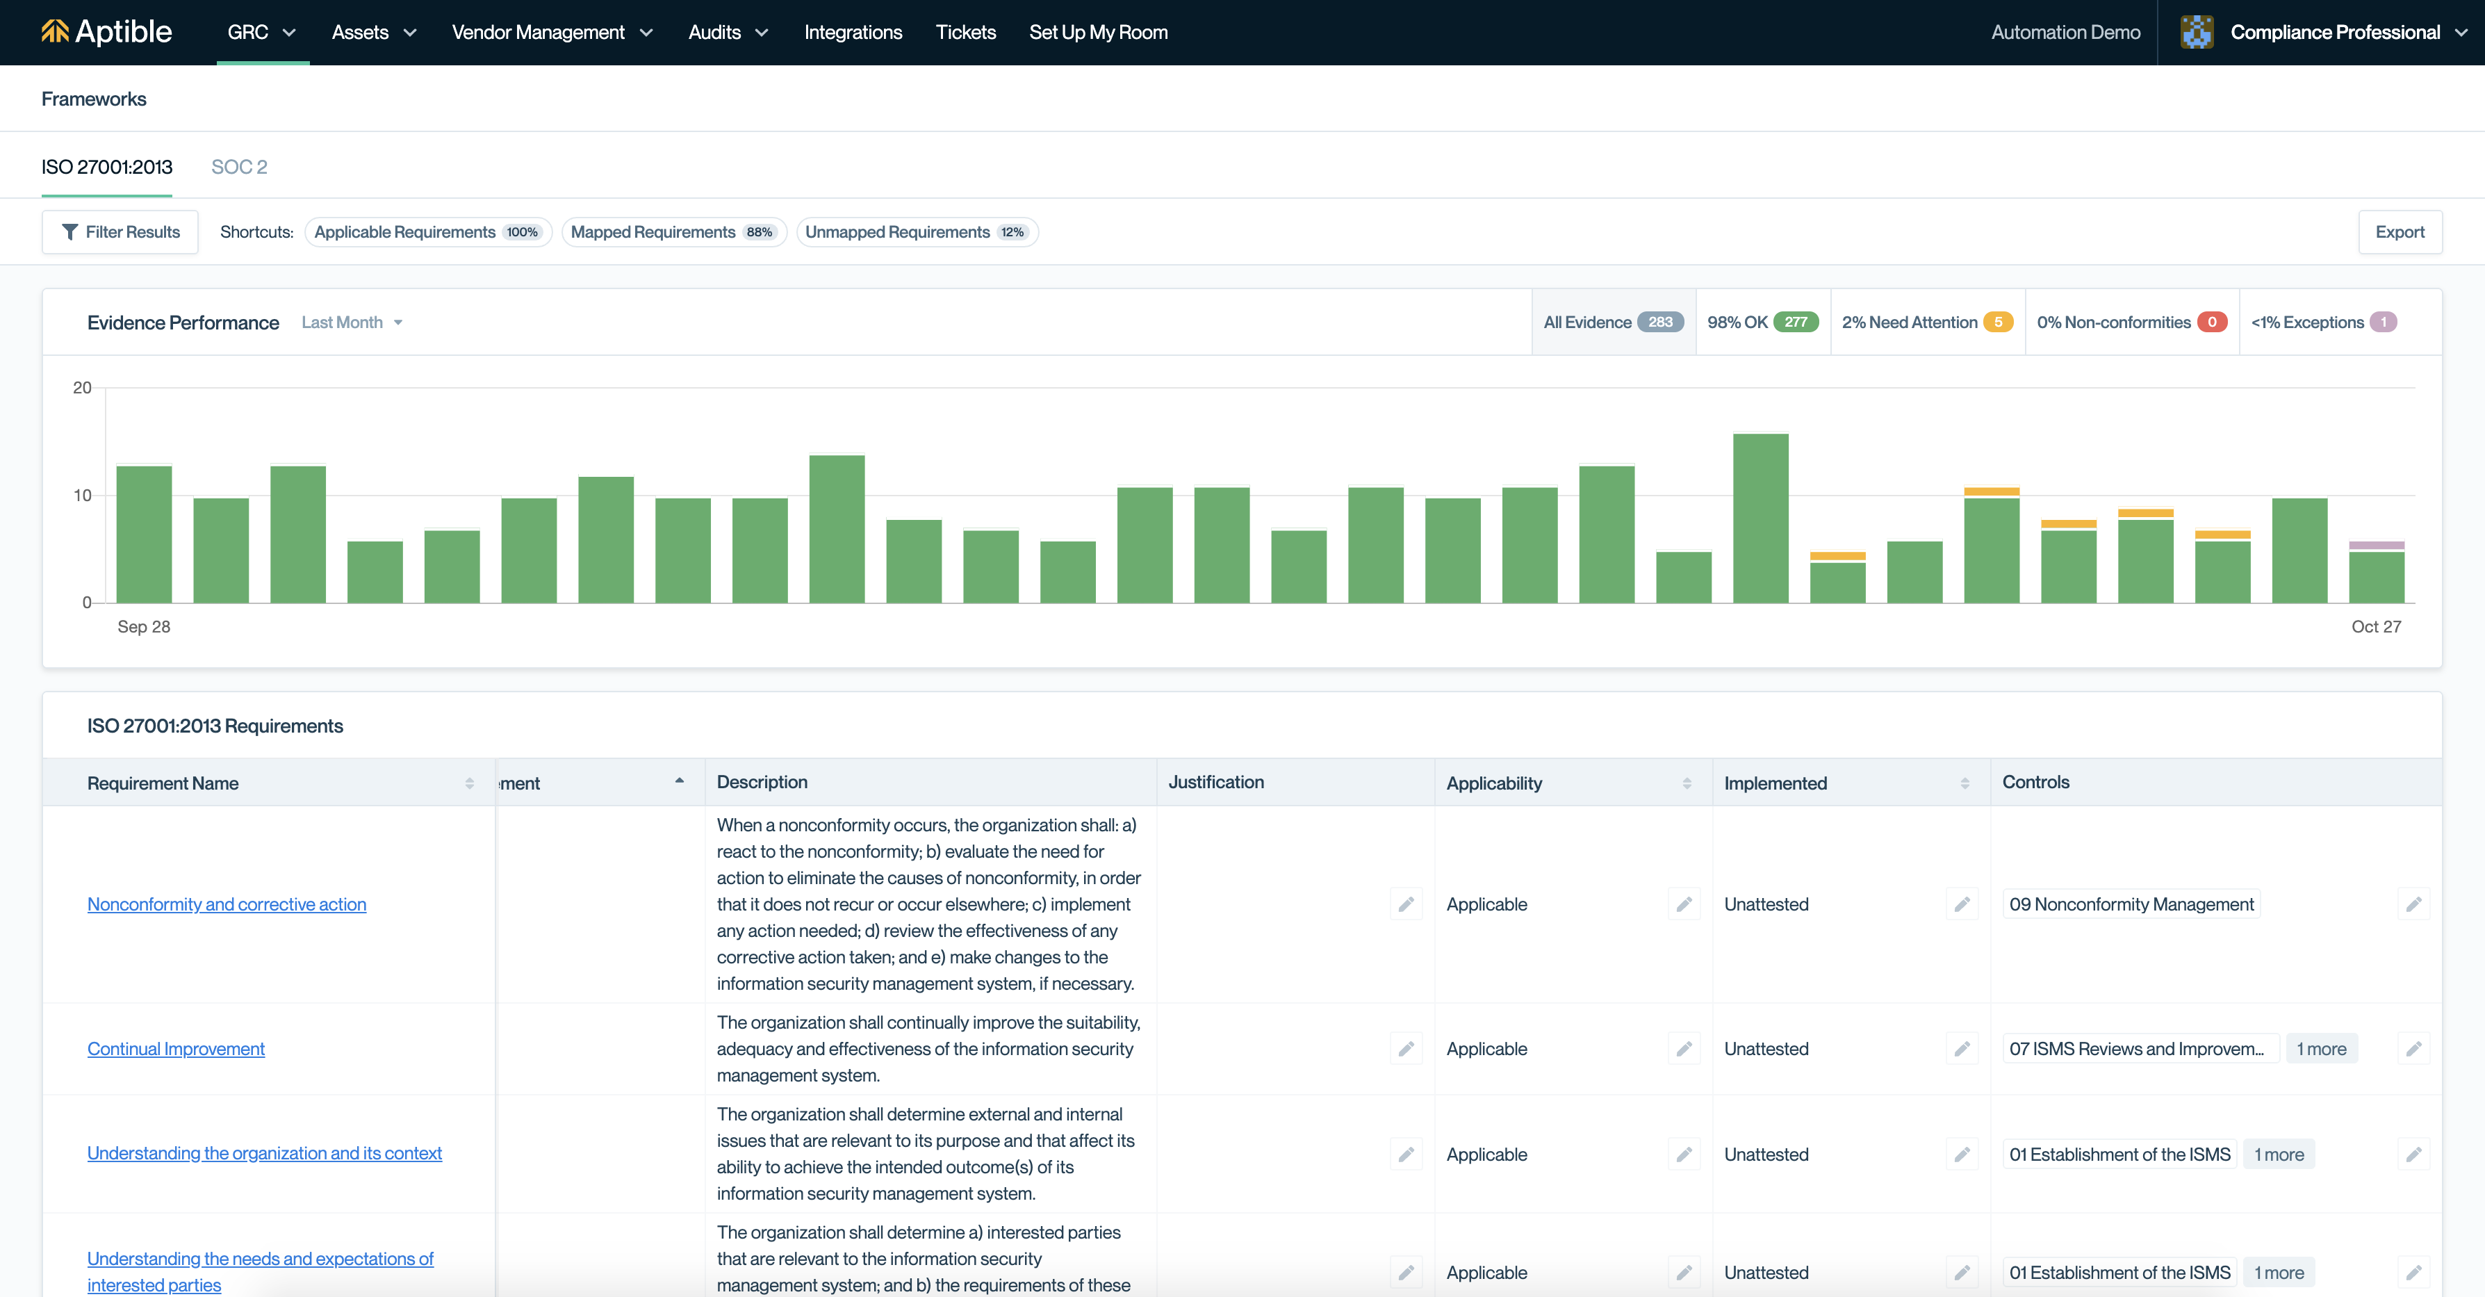This screenshot has width=2485, height=1297.
Task: Click the Aptible logo icon
Action: pyautogui.click(x=54, y=32)
